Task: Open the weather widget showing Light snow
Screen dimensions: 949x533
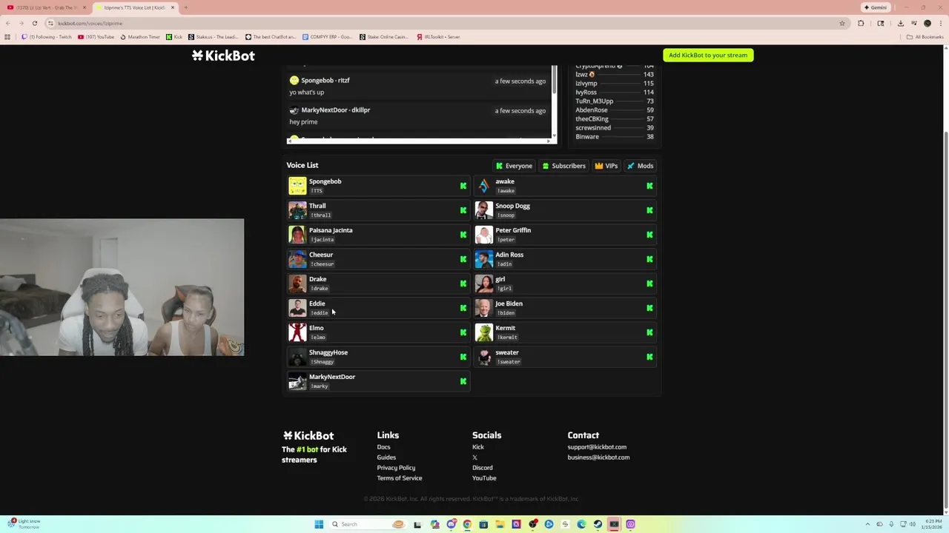Action: (x=24, y=523)
